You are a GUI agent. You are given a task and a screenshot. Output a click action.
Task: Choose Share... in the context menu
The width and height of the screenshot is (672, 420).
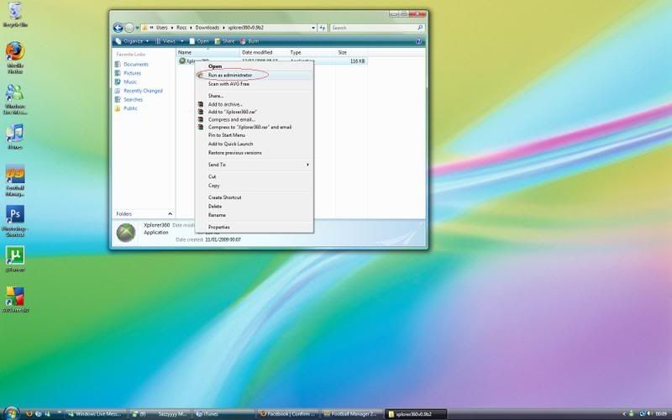[255, 96]
